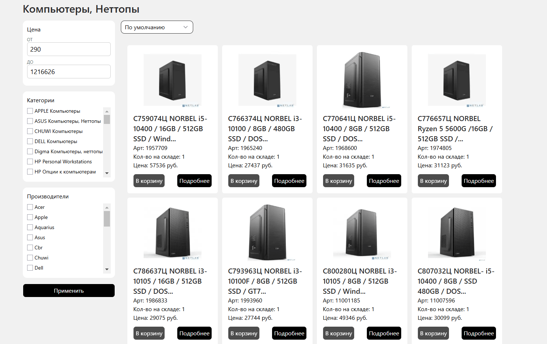Click the manufacturers list scroll-down arrow

107,269
